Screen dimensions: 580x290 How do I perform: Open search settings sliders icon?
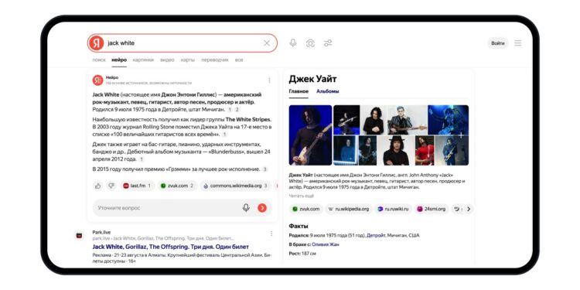(328, 43)
